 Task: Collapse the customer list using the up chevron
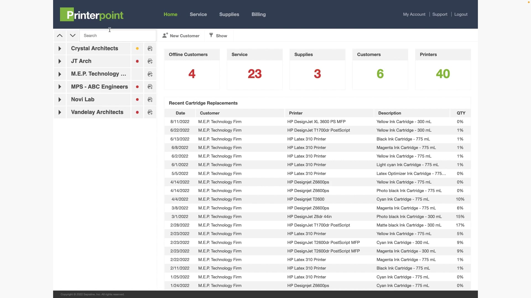coord(59,36)
